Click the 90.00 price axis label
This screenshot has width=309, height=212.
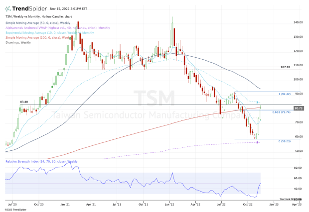(299, 94)
